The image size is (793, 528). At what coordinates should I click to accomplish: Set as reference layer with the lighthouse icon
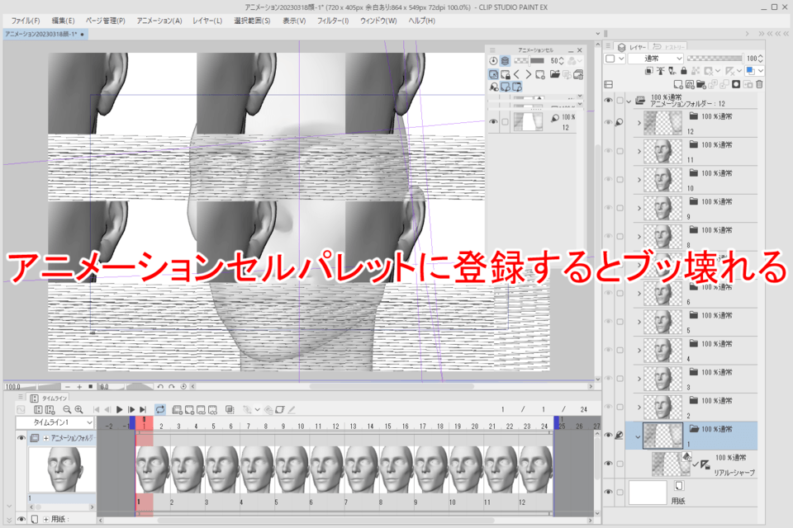[x=661, y=71]
